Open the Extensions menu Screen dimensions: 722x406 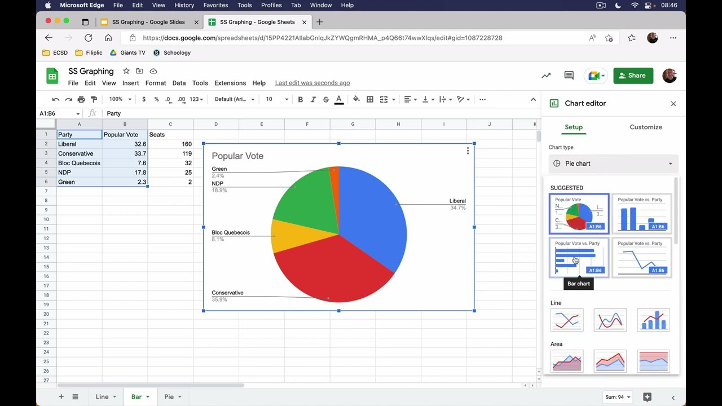[x=230, y=83]
